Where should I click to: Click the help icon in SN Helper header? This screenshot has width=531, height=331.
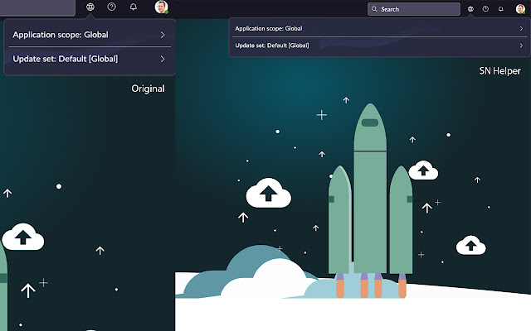(485, 9)
